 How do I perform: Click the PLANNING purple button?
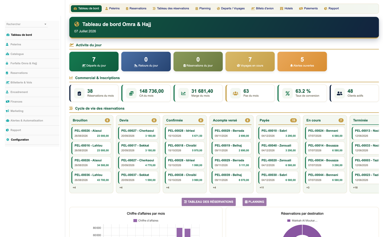coord(254,202)
